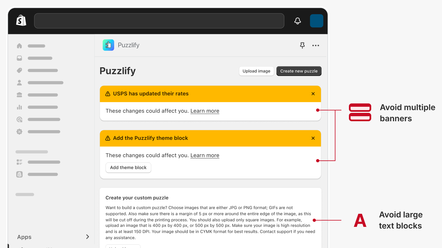Click Create new puzzle button
The width and height of the screenshot is (442, 248).
click(x=299, y=71)
